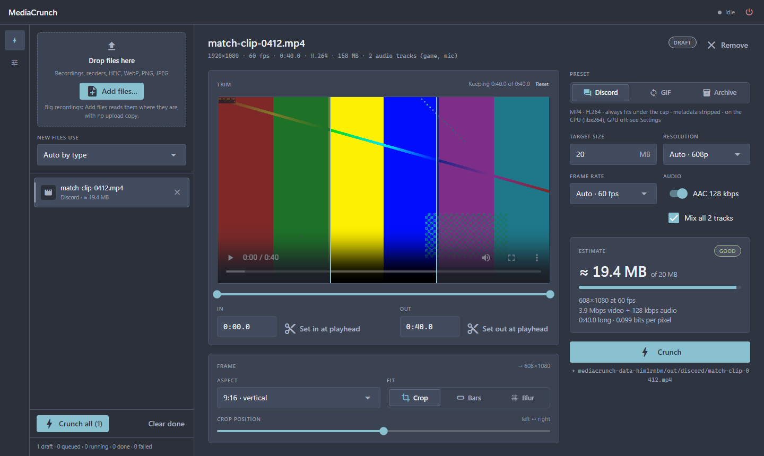Click the upload arrow icon in the drop zone
This screenshot has height=456, width=764.
click(x=111, y=46)
